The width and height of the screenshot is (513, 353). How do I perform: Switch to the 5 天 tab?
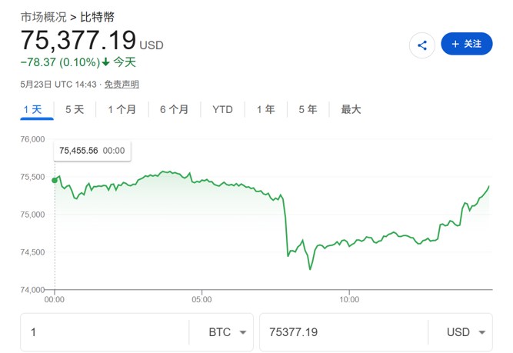(75, 109)
